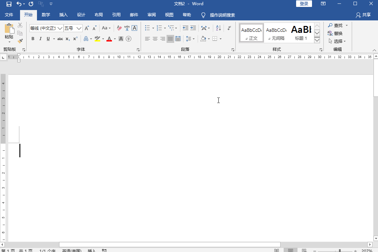Decrease font size with the shrink font icon

point(95,28)
